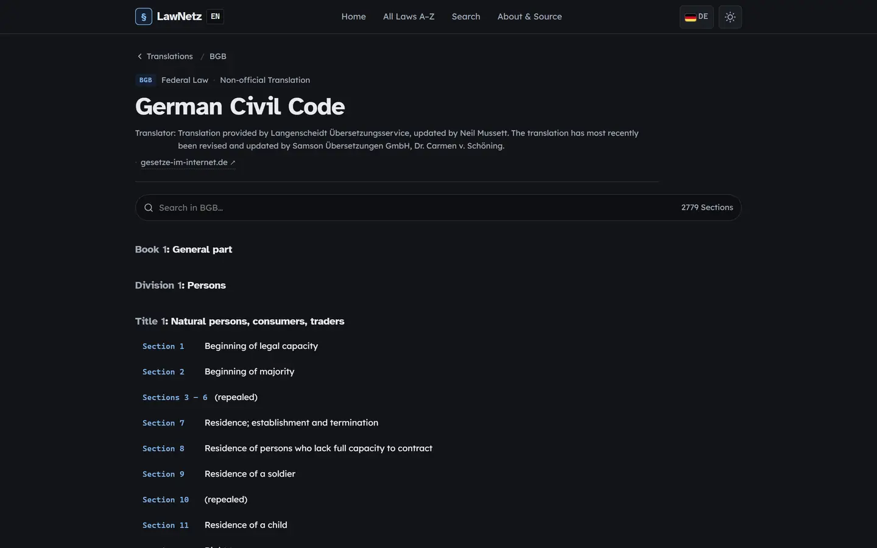The image size is (877, 548).
Task: Focus the Search in BGB input field
Action: (438, 208)
